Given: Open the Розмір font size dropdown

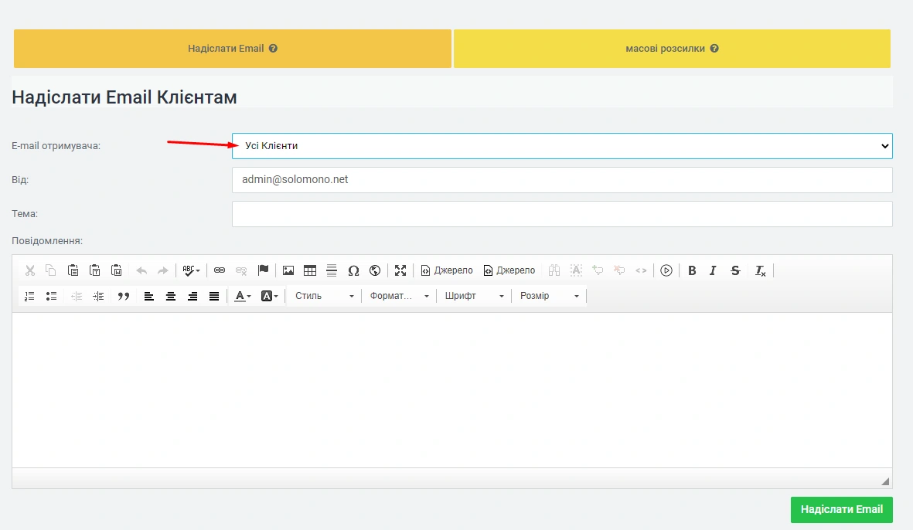Looking at the screenshot, I should tap(549, 296).
